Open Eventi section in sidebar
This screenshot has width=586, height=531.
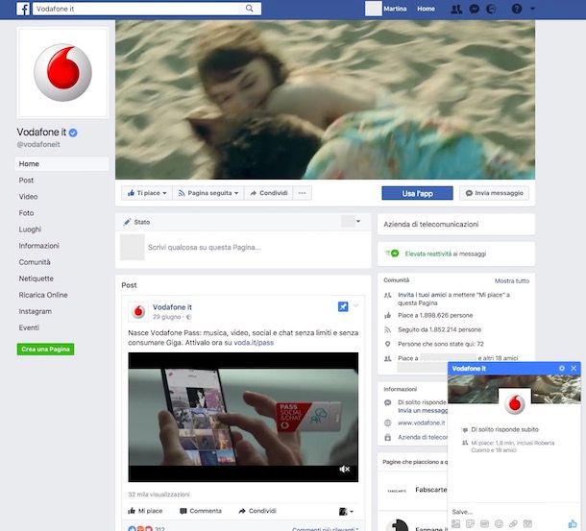(29, 327)
